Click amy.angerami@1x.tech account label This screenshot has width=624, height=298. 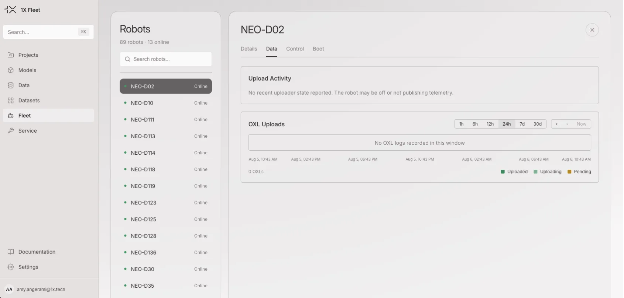[x=41, y=289]
